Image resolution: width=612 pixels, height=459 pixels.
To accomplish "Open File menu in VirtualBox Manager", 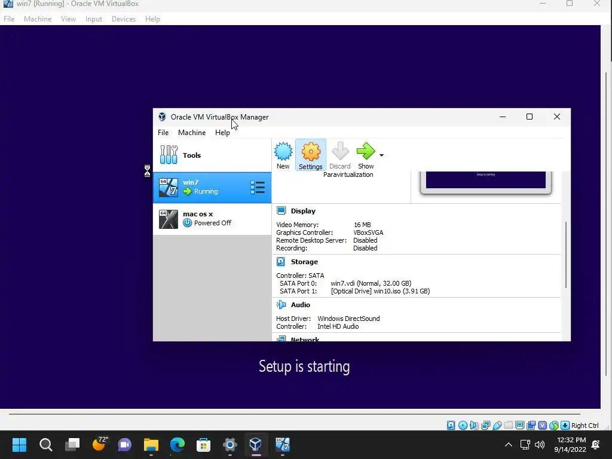I will click(163, 133).
